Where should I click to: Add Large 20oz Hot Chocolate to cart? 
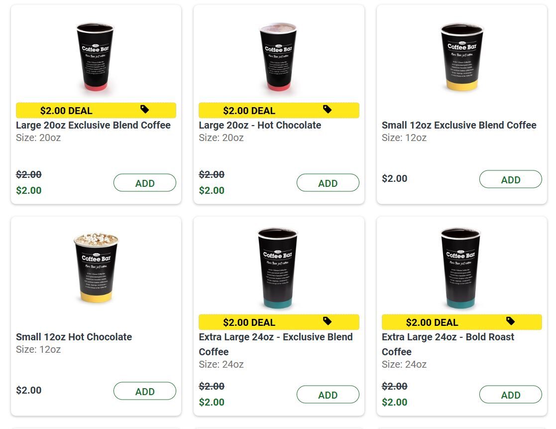[x=328, y=183]
